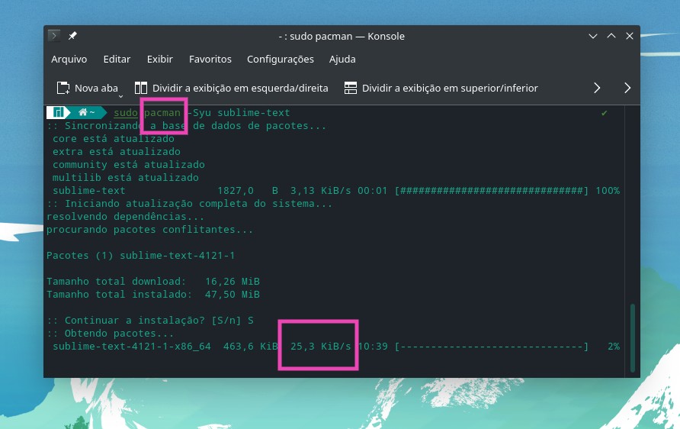The width and height of the screenshot is (680, 429).
Task: Click the split top/bottom view icon
Action: pyautogui.click(x=351, y=88)
